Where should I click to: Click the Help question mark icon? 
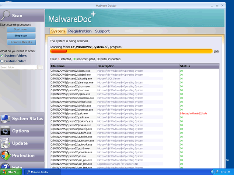[x=5, y=167]
